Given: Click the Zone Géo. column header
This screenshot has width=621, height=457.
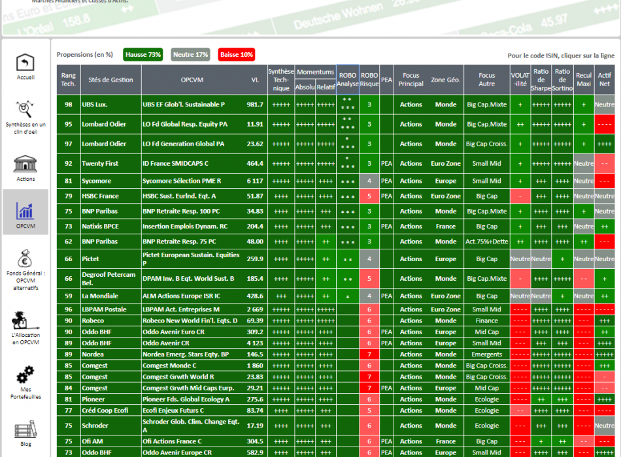Looking at the screenshot, I should coord(446,80).
